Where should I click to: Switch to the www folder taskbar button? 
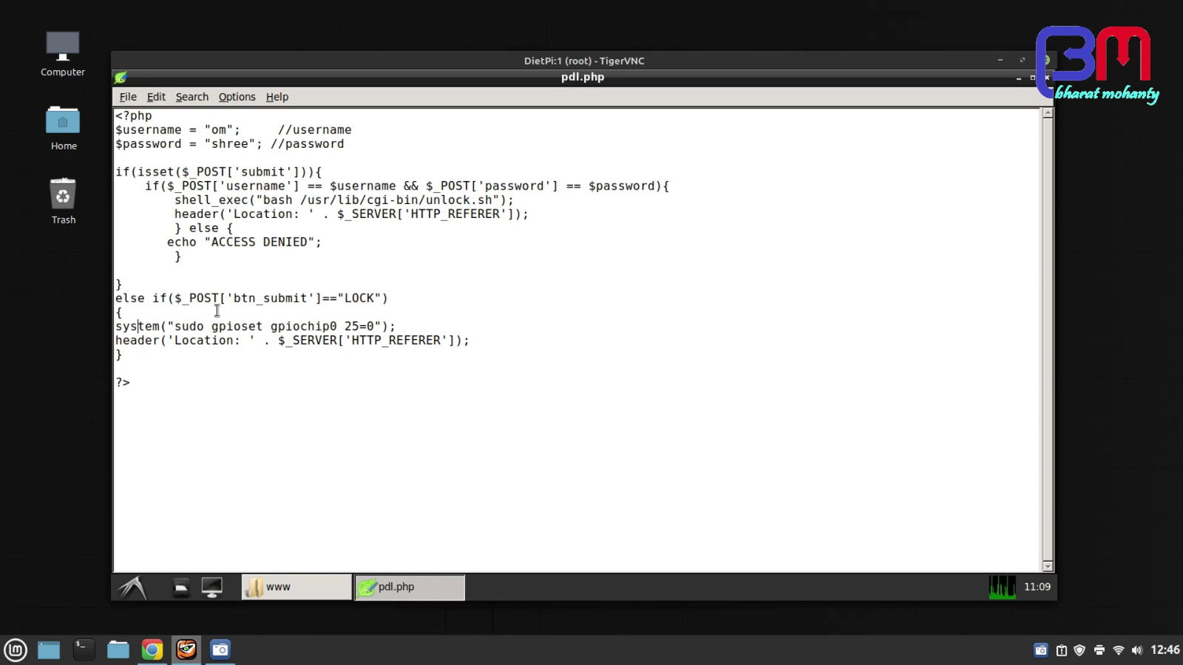pyautogui.click(x=296, y=587)
